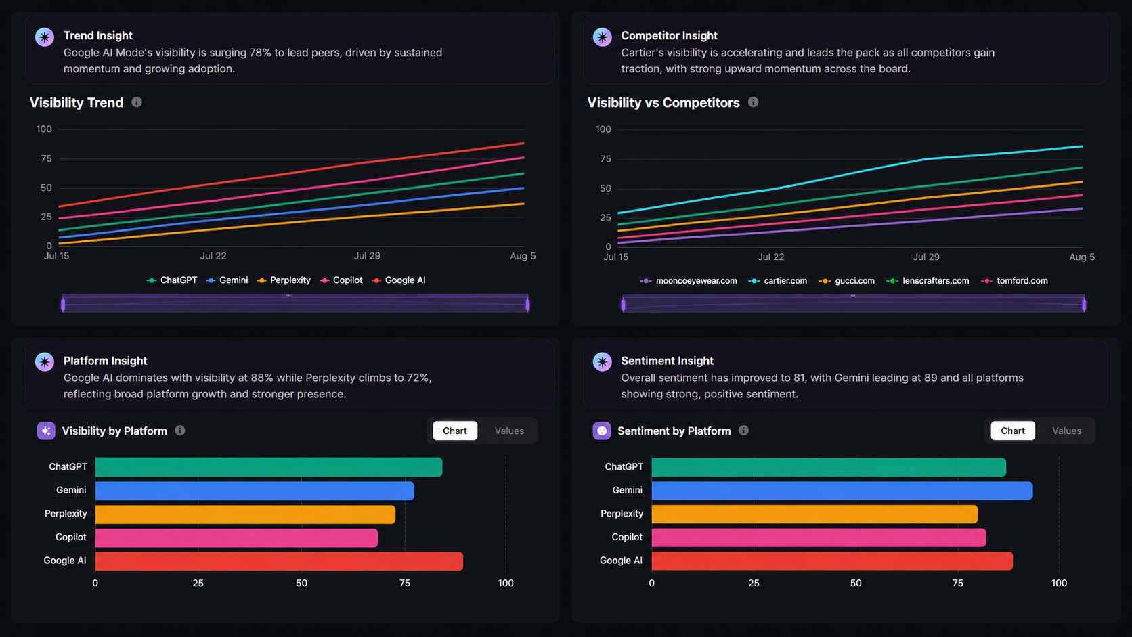The height and width of the screenshot is (637, 1132).
Task: Toggle the tomford.com series in competitors legend
Action: tap(1014, 281)
